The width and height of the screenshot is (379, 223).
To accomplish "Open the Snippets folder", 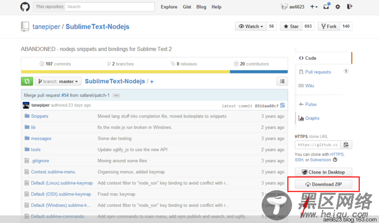I will coord(39,116).
